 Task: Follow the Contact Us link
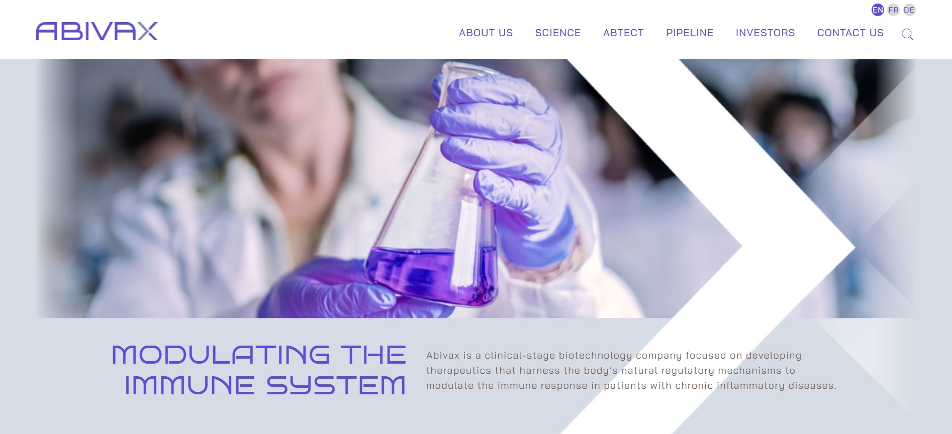pyautogui.click(x=850, y=33)
